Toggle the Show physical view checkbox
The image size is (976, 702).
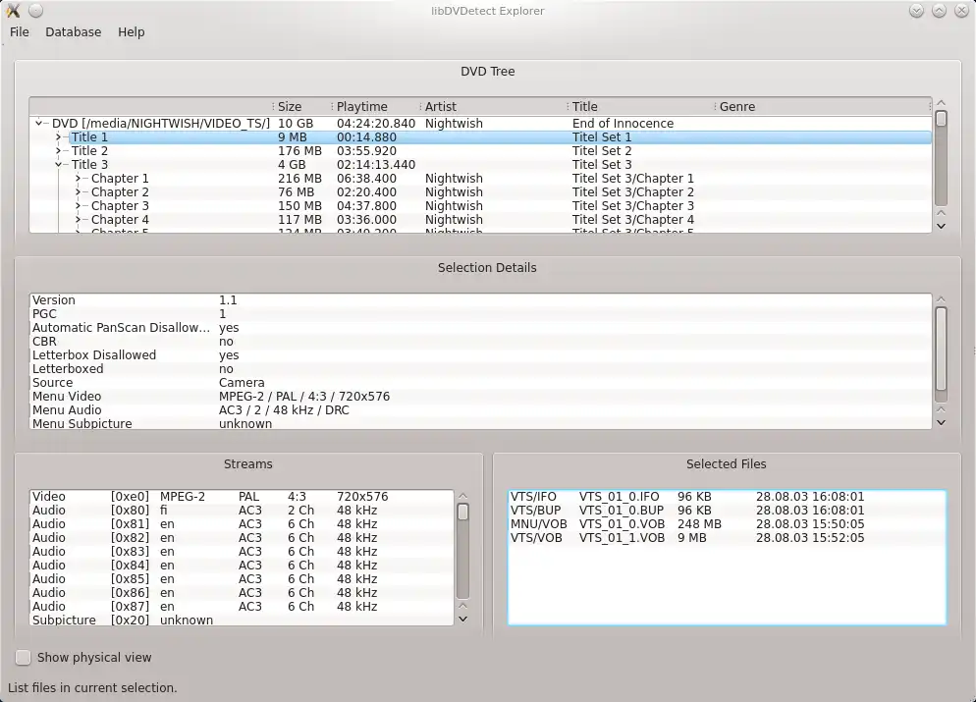click(23, 657)
